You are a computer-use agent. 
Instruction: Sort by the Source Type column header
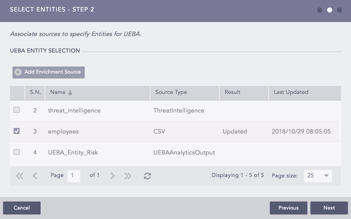171,92
